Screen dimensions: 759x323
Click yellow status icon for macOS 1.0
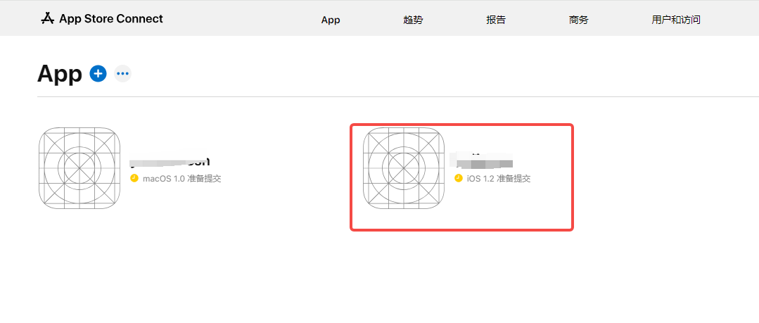134,178
